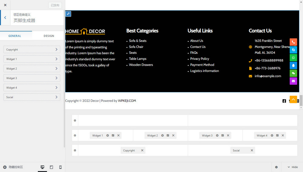Image resolution: width=303 pixels, height=172 pixels.
Task: Click the Home Decor footer logo
Action: click(x=85, y=31)
